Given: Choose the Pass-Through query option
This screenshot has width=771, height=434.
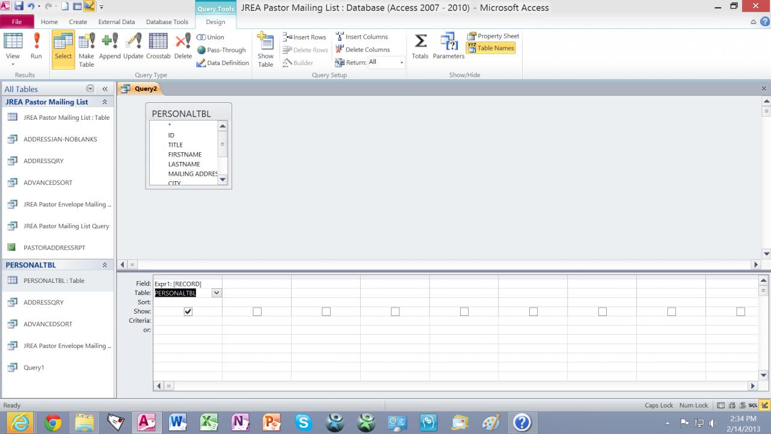Looking at the screenshot, I should click(x=221, y=50).
